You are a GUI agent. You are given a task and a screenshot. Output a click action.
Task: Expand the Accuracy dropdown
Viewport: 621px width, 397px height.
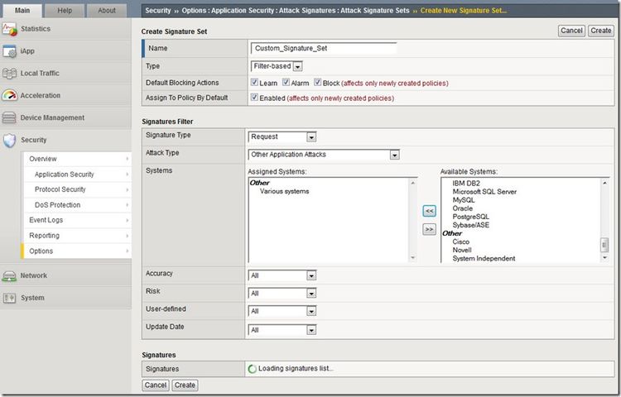click(x=282, y=275)
